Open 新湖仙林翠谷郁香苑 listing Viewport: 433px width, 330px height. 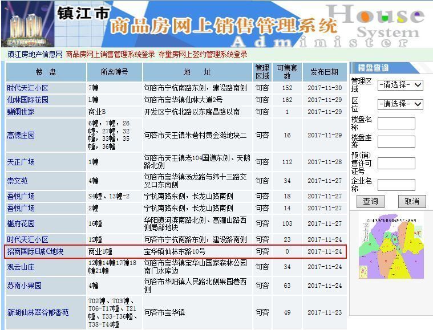point(38,312)
